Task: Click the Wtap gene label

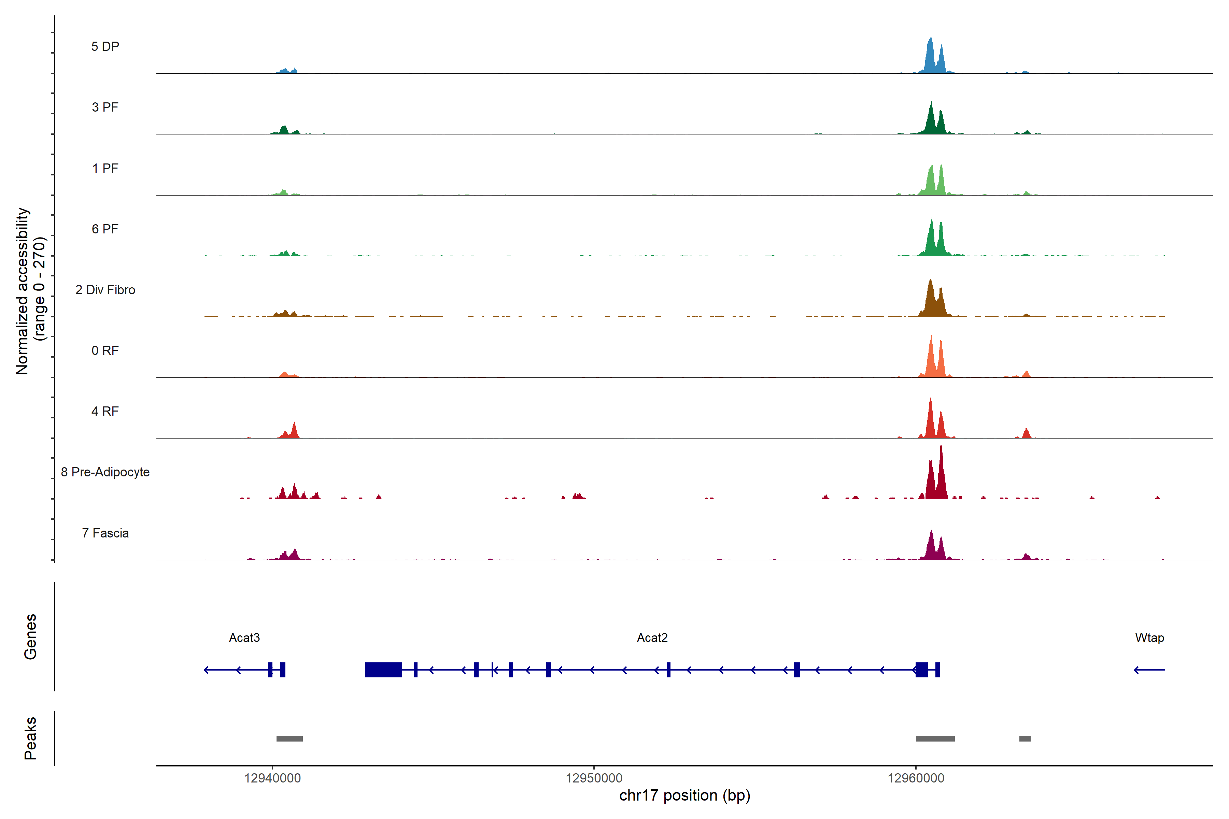Action: click(x=1149, y=638)
